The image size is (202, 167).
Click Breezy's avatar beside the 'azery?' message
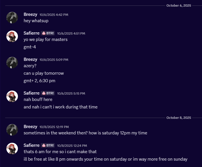[12, 63]
